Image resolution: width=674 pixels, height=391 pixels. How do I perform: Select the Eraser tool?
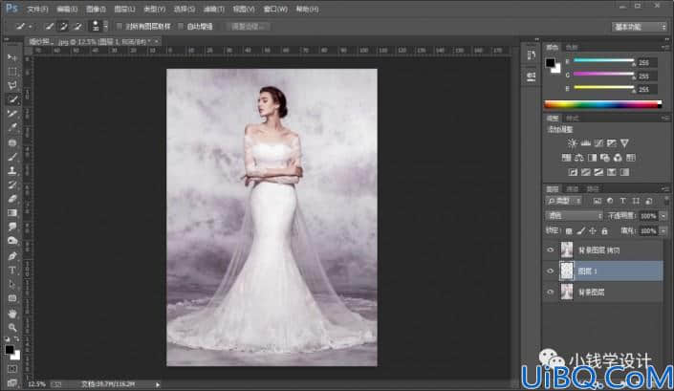12,199
